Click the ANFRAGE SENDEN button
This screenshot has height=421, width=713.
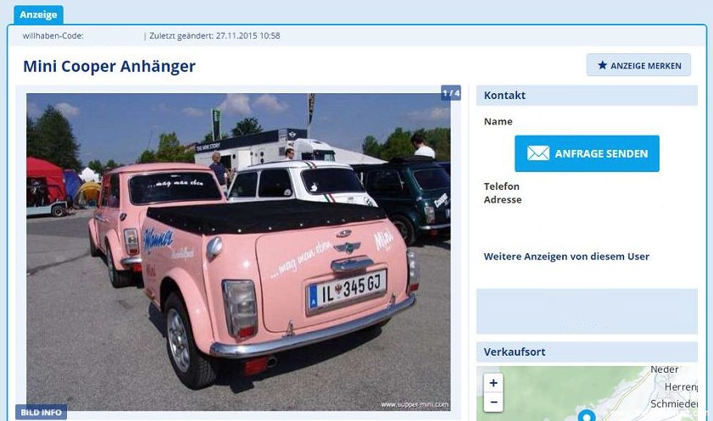pyautogui.click(x=587, y=153)
